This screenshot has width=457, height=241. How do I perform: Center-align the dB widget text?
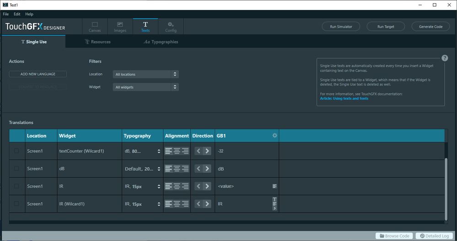point(177,169)
